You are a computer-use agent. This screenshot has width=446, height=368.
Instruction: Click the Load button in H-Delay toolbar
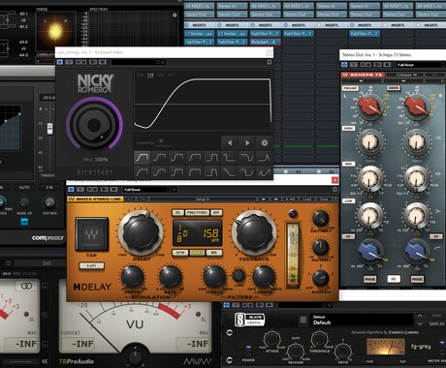pos(307,199)
